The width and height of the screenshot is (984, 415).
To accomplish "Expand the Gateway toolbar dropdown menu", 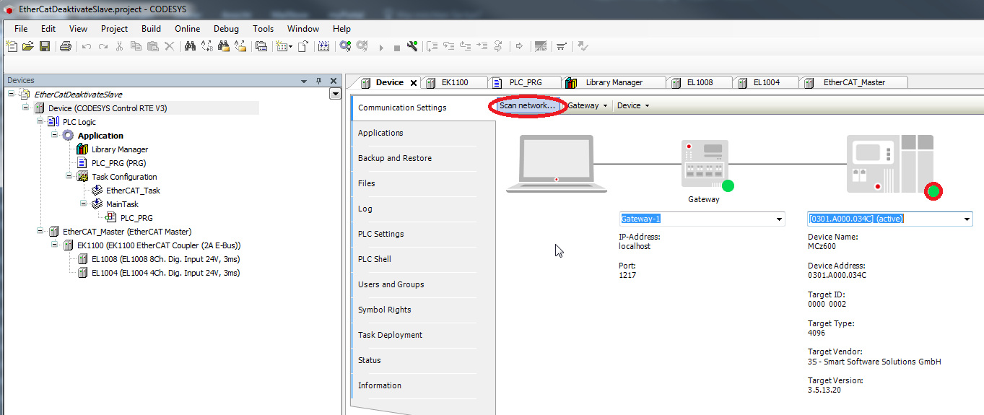I will 587,106.
